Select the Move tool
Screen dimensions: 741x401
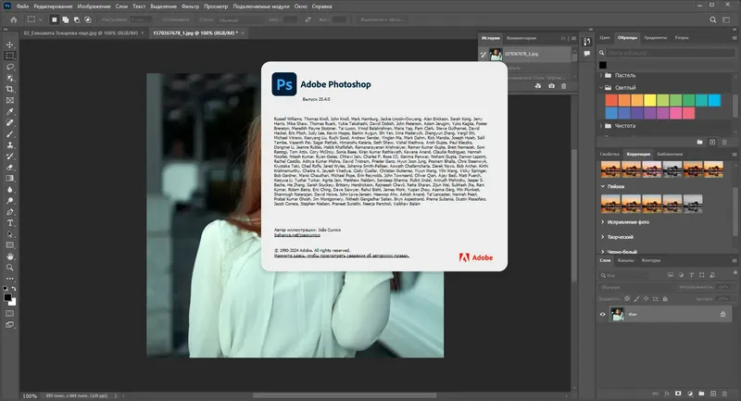(x=10, y=44)
